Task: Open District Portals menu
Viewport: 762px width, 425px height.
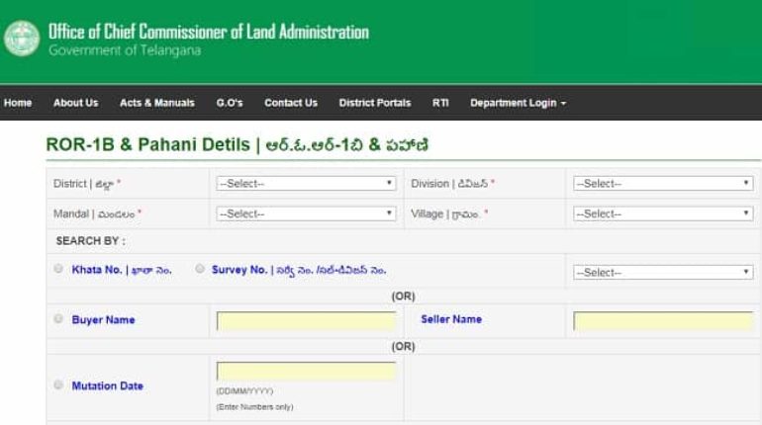Action: [x=375, y=103]
